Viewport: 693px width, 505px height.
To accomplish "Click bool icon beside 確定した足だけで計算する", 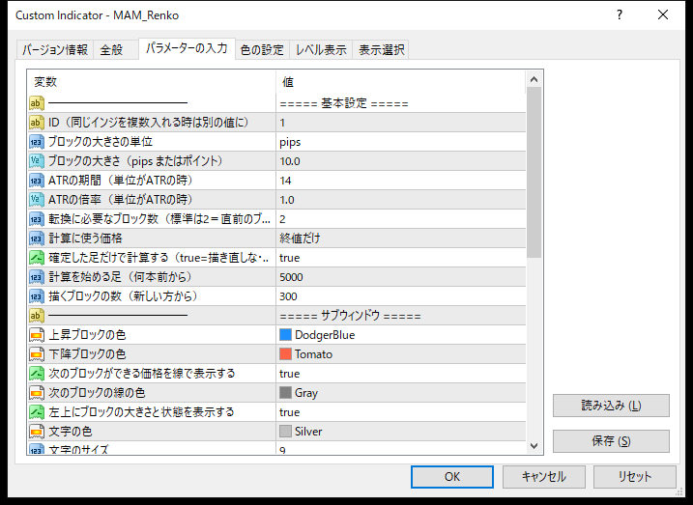I will coord(37,258).
